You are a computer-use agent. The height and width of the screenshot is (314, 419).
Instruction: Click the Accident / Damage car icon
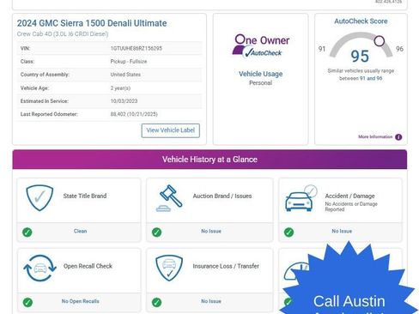301,198
